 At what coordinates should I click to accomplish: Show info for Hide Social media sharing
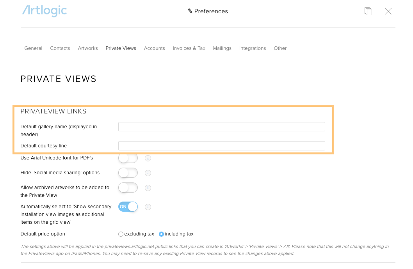pyautogui.click(x=148, y=173)
